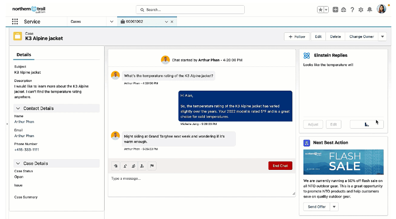The image size is (396, 219).
Task: Open the Help question mark
Action: click(352, 9)
